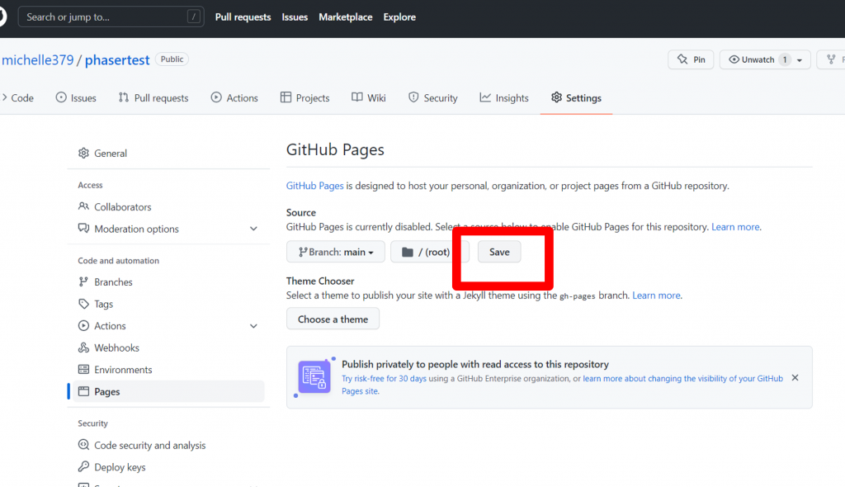Click Choose a theme button
Screen dimensions: 845x487
pos(333,319)
